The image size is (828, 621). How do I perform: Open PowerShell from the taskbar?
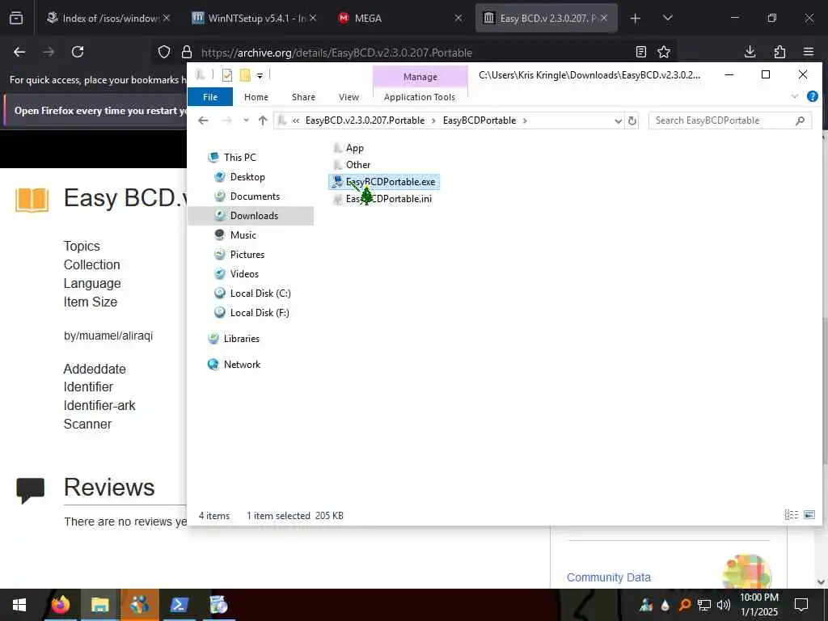point(180,605)
